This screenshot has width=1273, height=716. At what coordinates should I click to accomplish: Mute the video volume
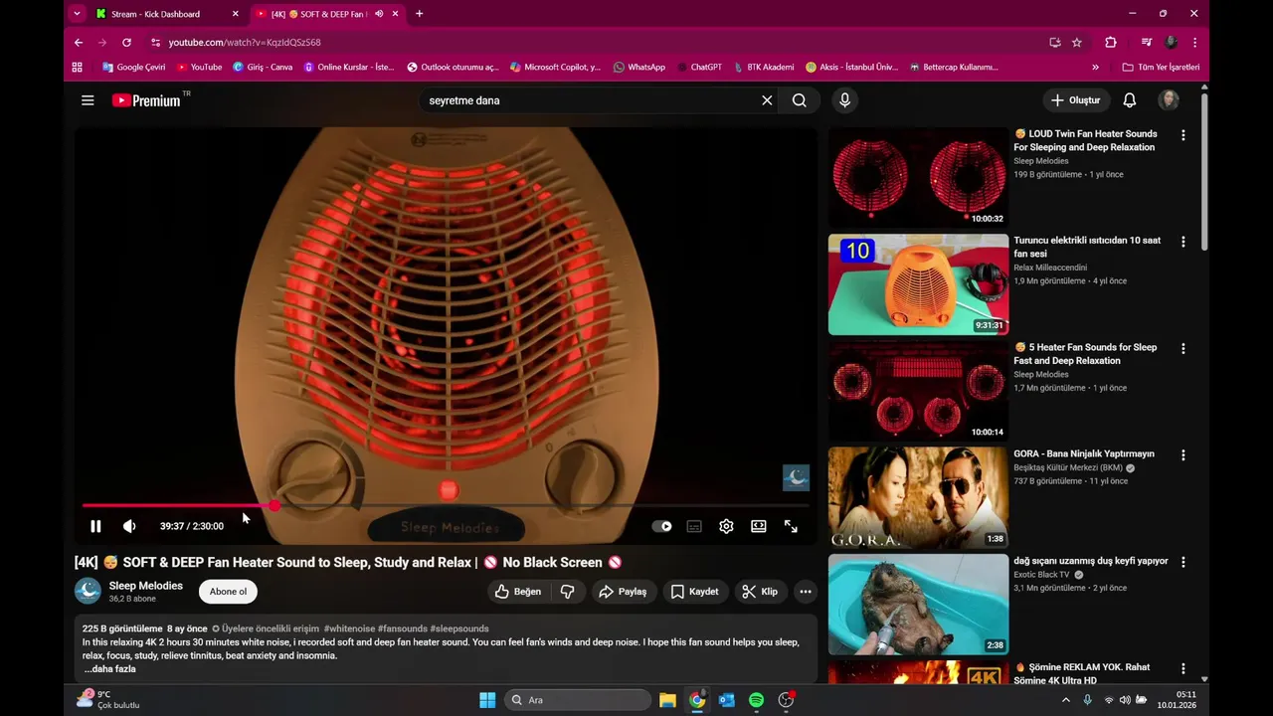129,526
